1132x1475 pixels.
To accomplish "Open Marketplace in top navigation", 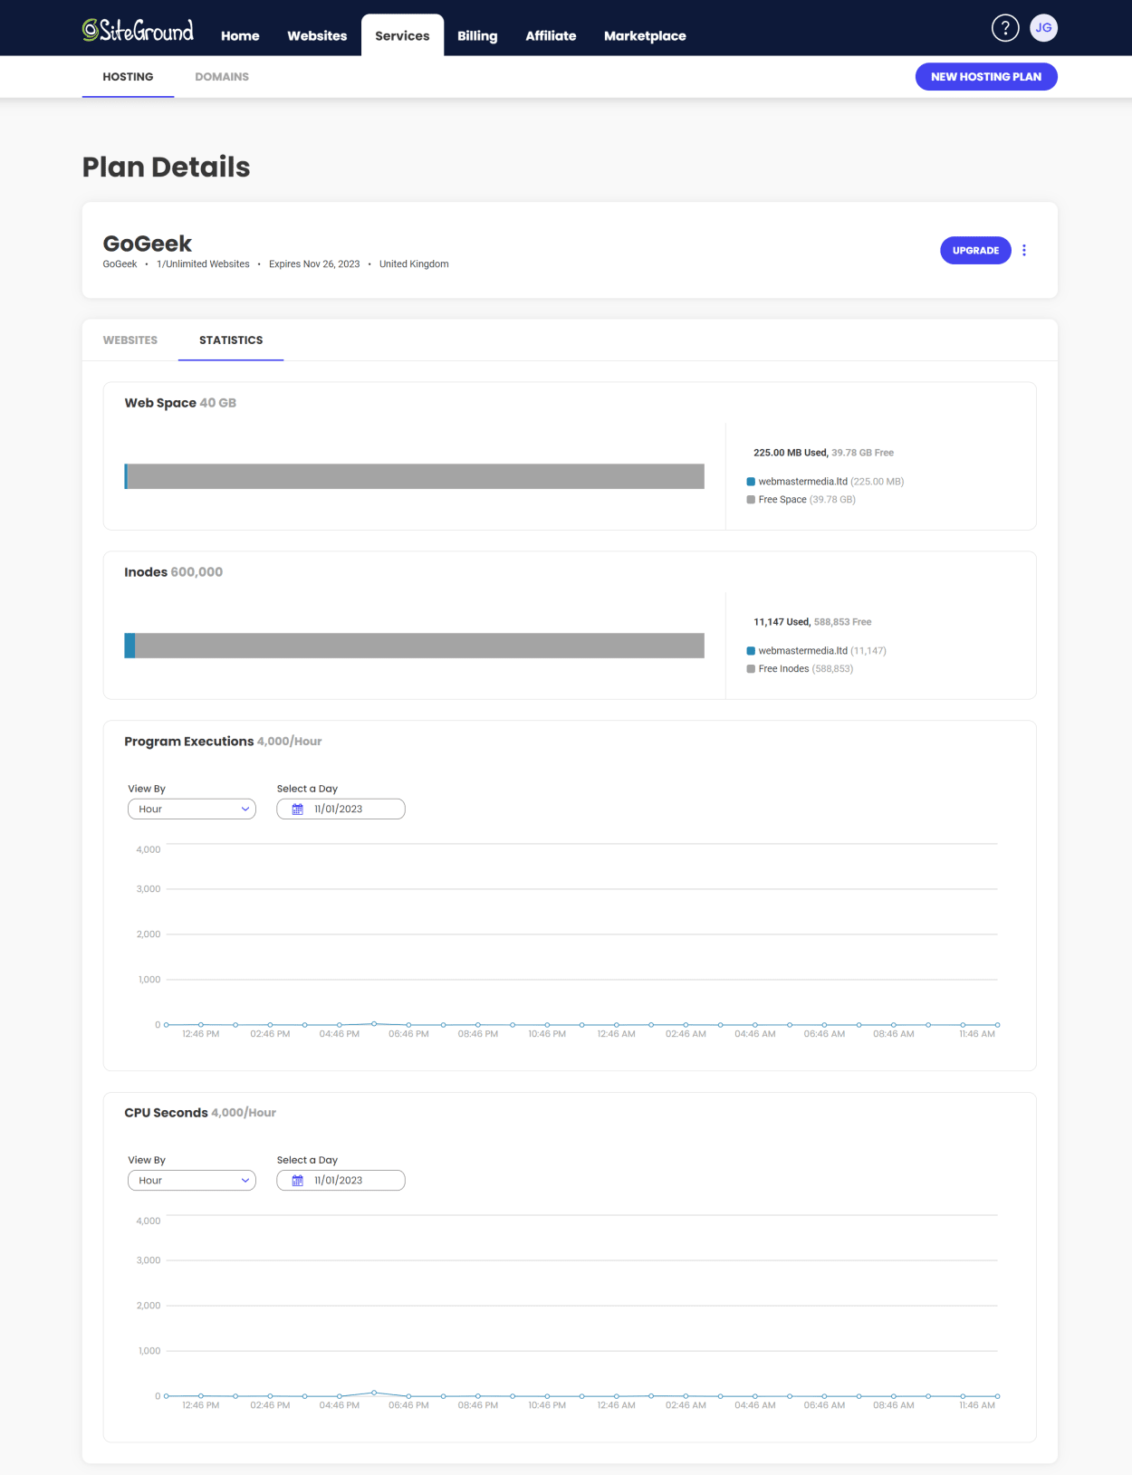I will [645, 36].
